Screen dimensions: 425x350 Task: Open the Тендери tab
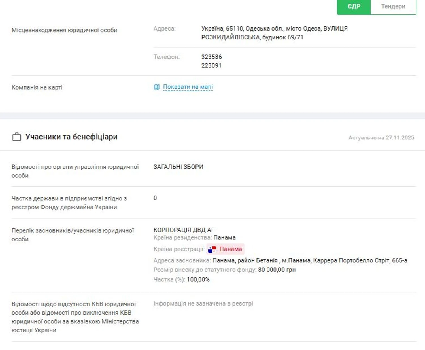pos(393,7)
